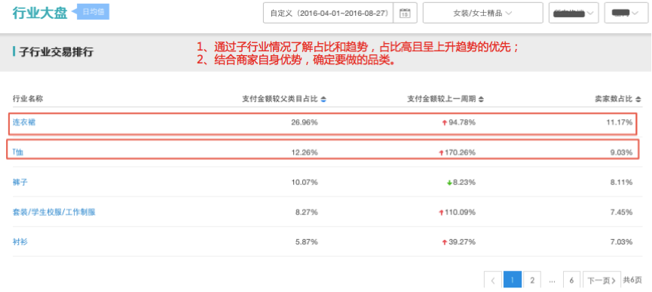The image size is (652, 292).
Task: Click the 下一页 next page button
Action: [x=601, y=281]
